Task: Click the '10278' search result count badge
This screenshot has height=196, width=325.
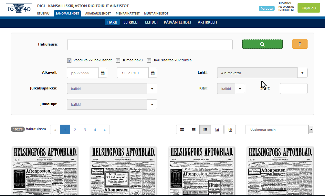Action: click(x=18, y=129)
